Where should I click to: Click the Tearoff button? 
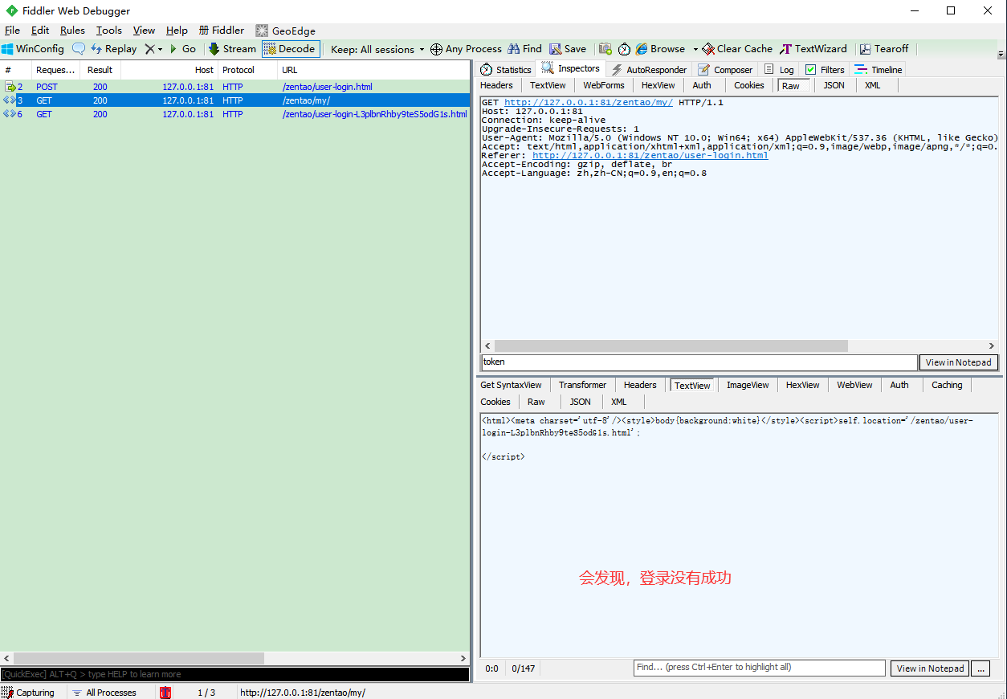883,49
